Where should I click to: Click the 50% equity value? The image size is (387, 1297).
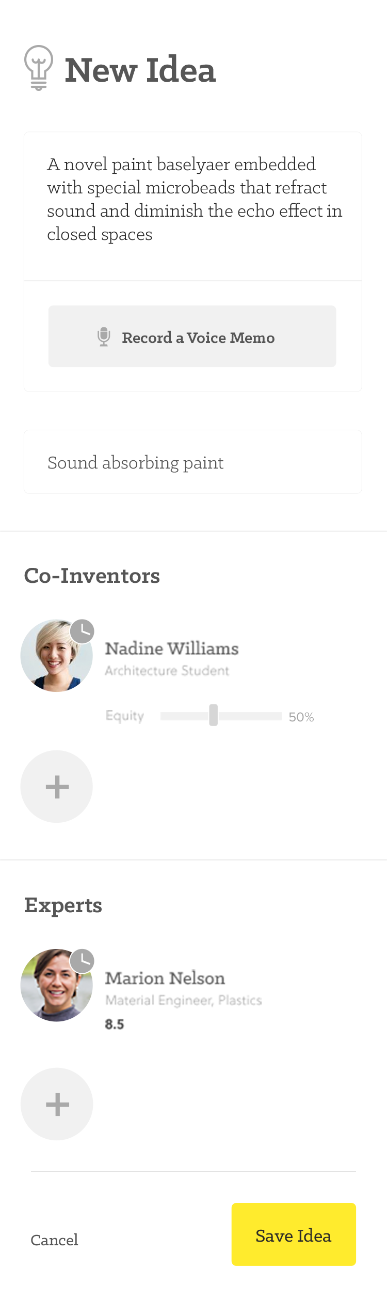click(x=301, y=717)
